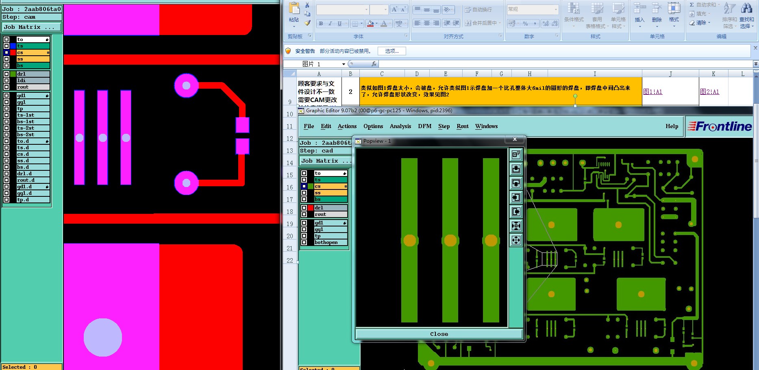
Task: Open the Analysis menu in Graphic Editor
Action: point(400,126)
